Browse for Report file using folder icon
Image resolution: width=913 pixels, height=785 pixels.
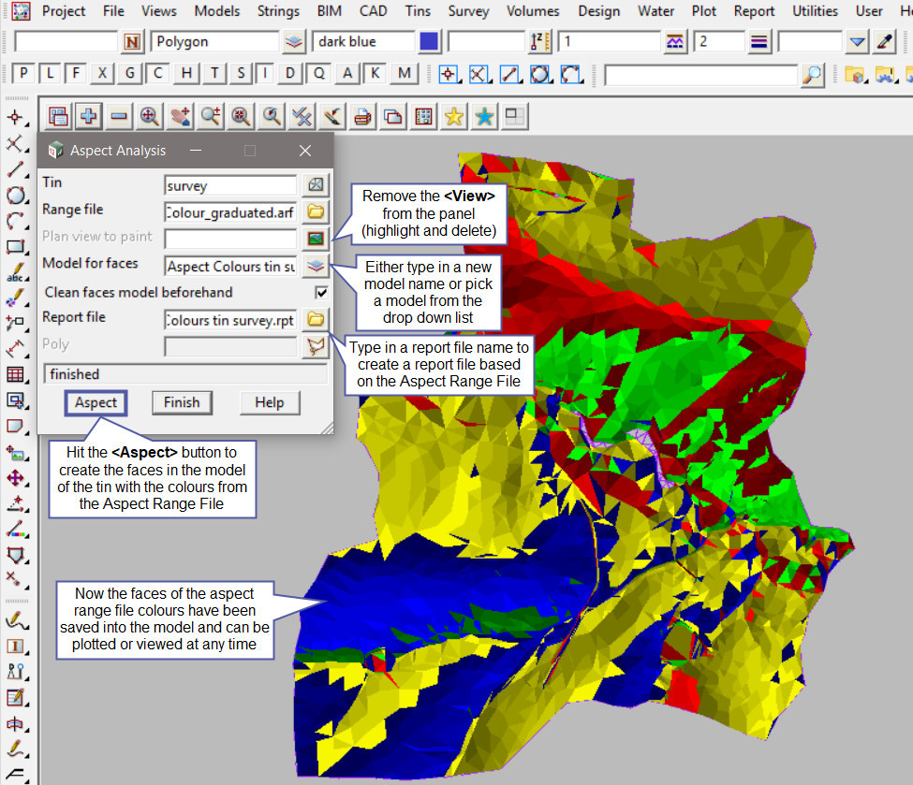click(317, 320)
